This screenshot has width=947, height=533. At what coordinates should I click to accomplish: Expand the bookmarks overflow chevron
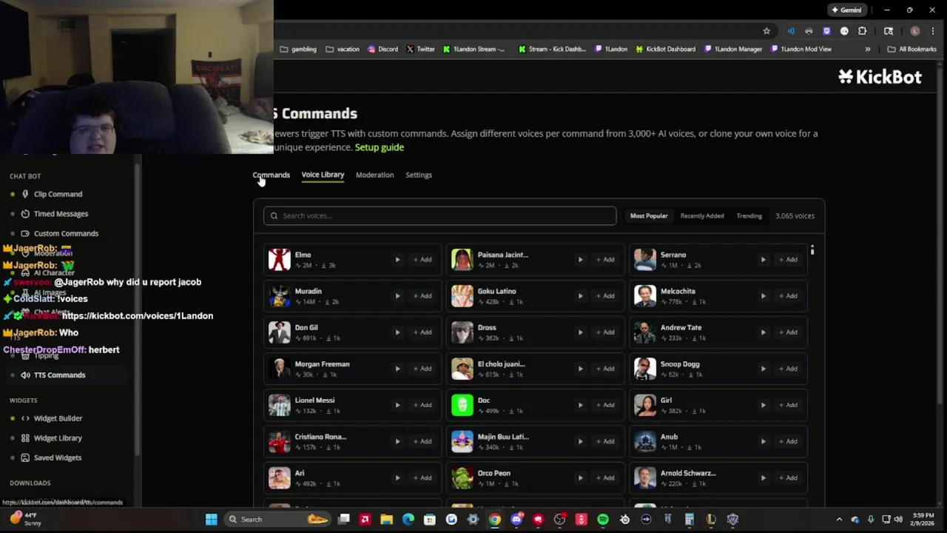tap(868, 50)
